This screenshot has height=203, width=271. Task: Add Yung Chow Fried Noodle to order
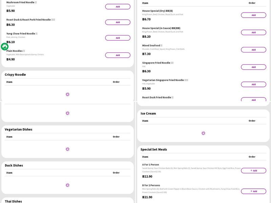coord(118,38)
